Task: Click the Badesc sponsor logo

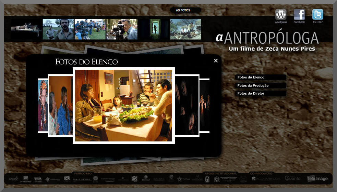Action: pos(159,179)
